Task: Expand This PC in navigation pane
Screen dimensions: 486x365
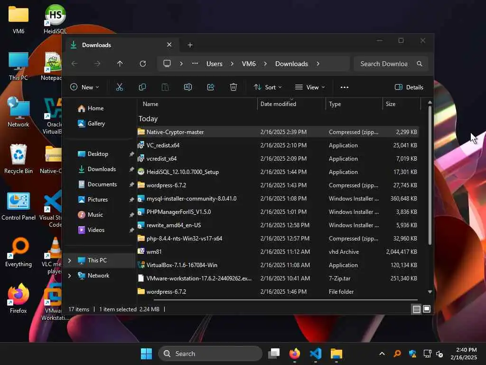Action: click(70, 260)
